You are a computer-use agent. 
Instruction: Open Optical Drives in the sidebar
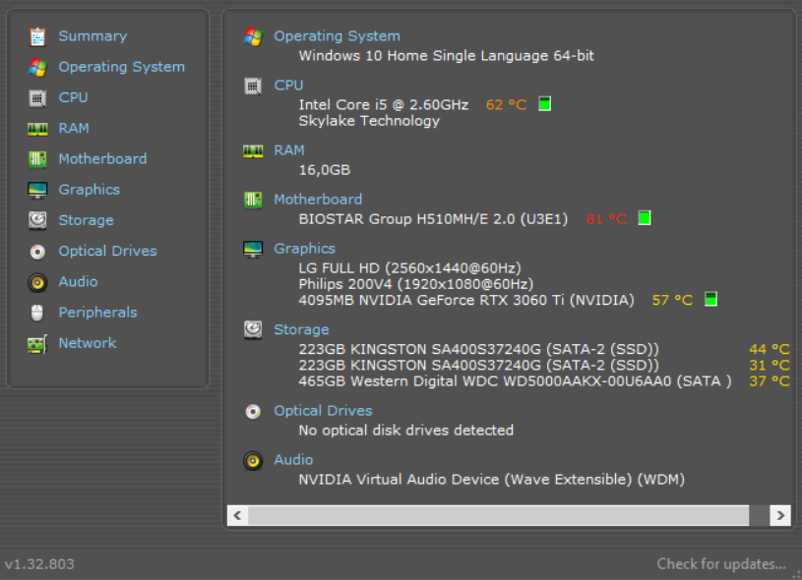point(108,251)
